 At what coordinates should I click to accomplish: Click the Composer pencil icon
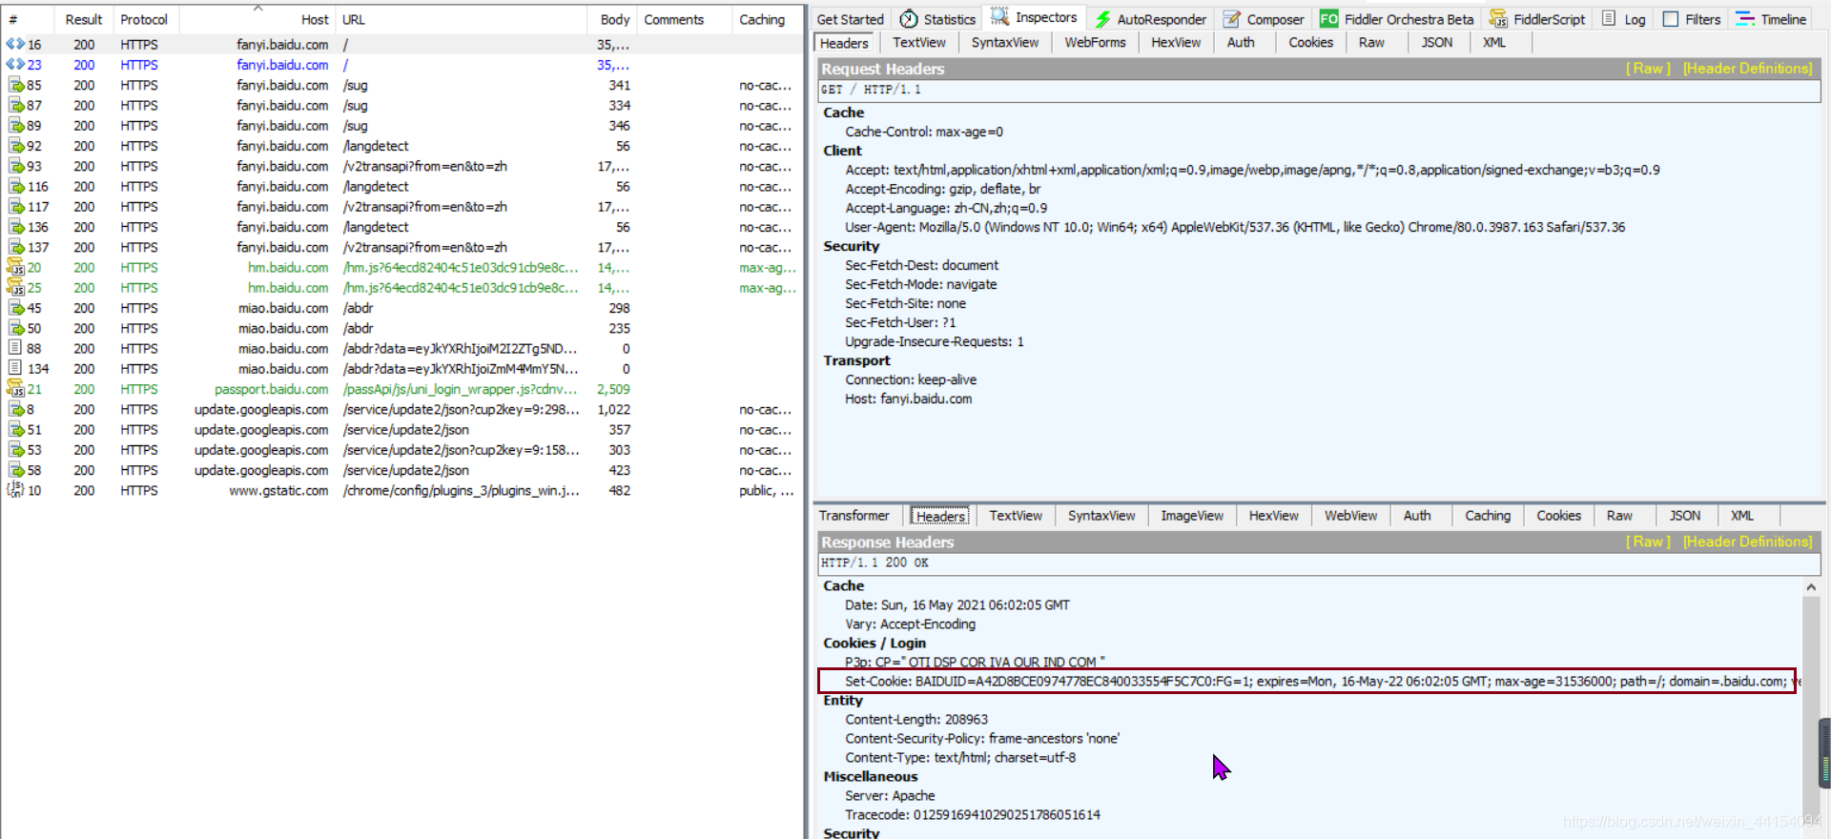click(1232, 19)
